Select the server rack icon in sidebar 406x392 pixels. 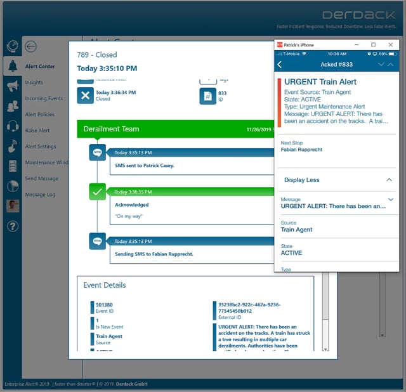pos(13,166)
